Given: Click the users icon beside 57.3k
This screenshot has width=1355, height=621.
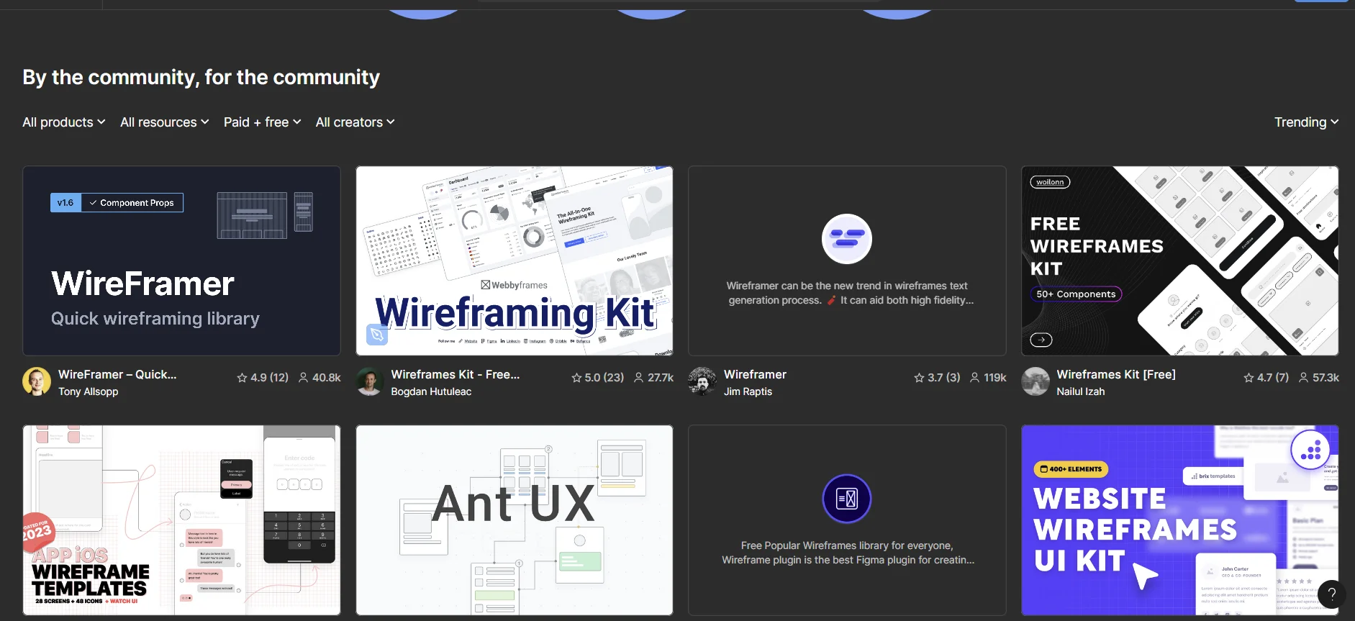Looking at the screenshot, I should point(1303,378).
